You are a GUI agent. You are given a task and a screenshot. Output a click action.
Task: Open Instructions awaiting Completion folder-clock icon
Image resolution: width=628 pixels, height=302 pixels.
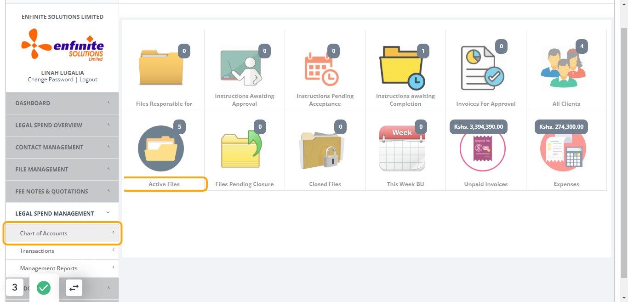(x=402, y=68)
